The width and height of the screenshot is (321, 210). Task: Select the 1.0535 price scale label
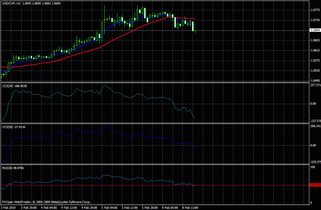pos(315,71)
